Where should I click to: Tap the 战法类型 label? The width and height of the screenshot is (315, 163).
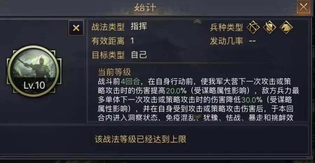coord(108,27)
